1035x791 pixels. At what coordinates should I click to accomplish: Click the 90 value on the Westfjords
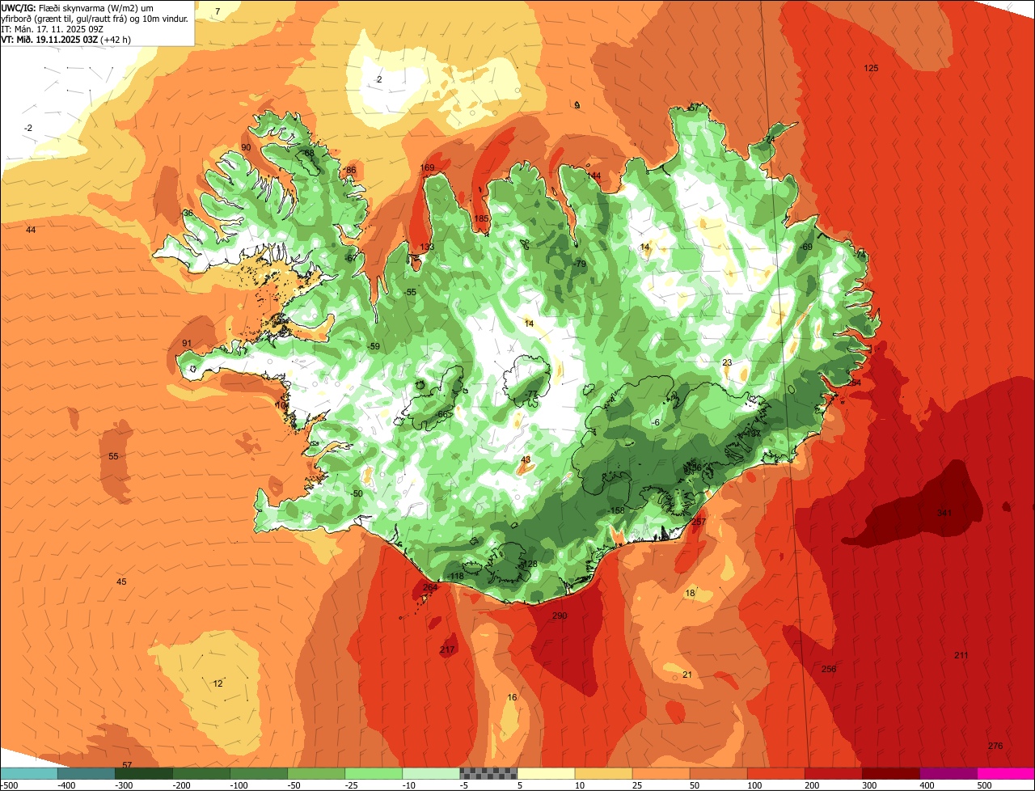(246, 147)
